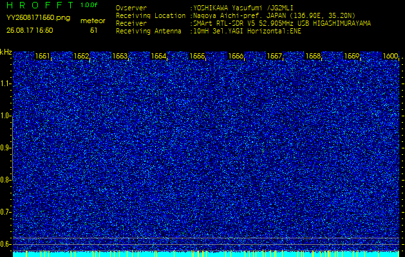This screenshot has width=405, height=257.
Task: Click the observer name YOSHIKAWA Yasufumi /JG2MLI
Action: [x=243, y=8]
